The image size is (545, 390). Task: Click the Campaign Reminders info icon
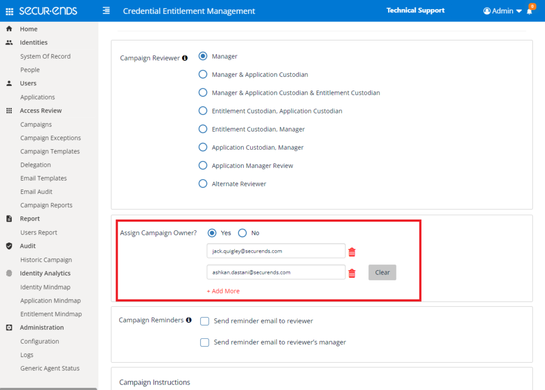pyautogui.click(x=189, y=320)
